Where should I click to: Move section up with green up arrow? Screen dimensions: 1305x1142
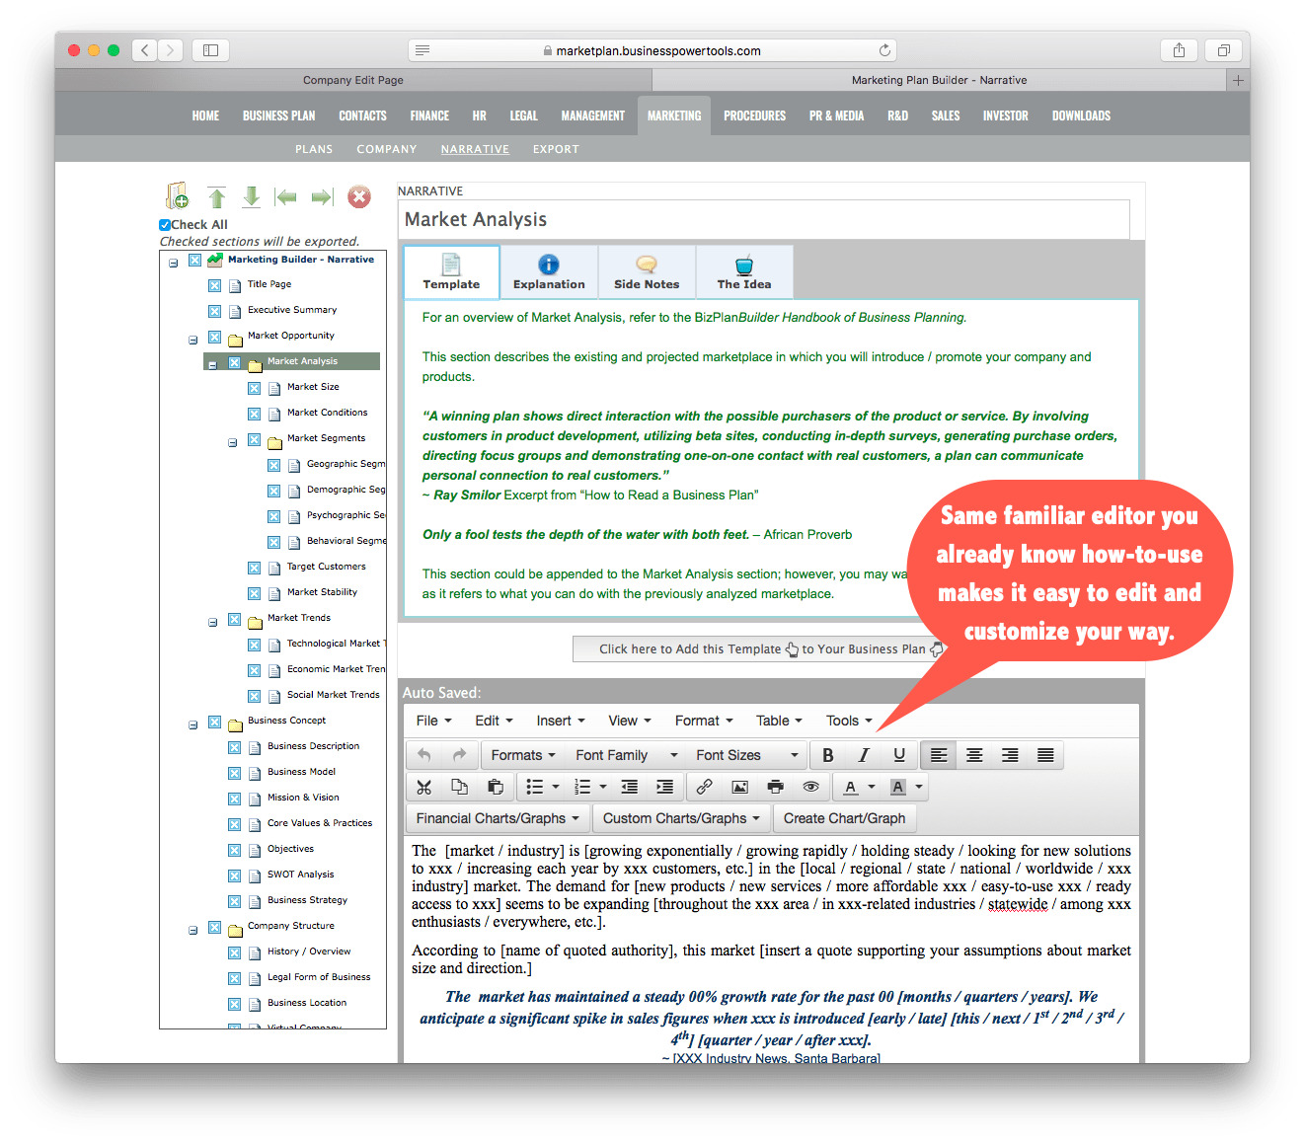(216, 196)
